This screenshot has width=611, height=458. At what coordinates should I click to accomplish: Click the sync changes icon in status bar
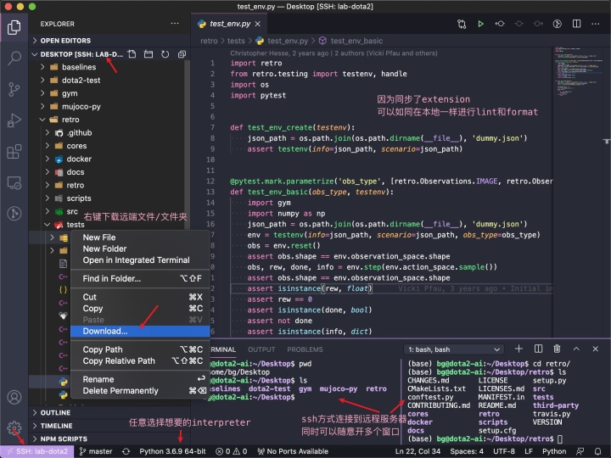[126, 451]
